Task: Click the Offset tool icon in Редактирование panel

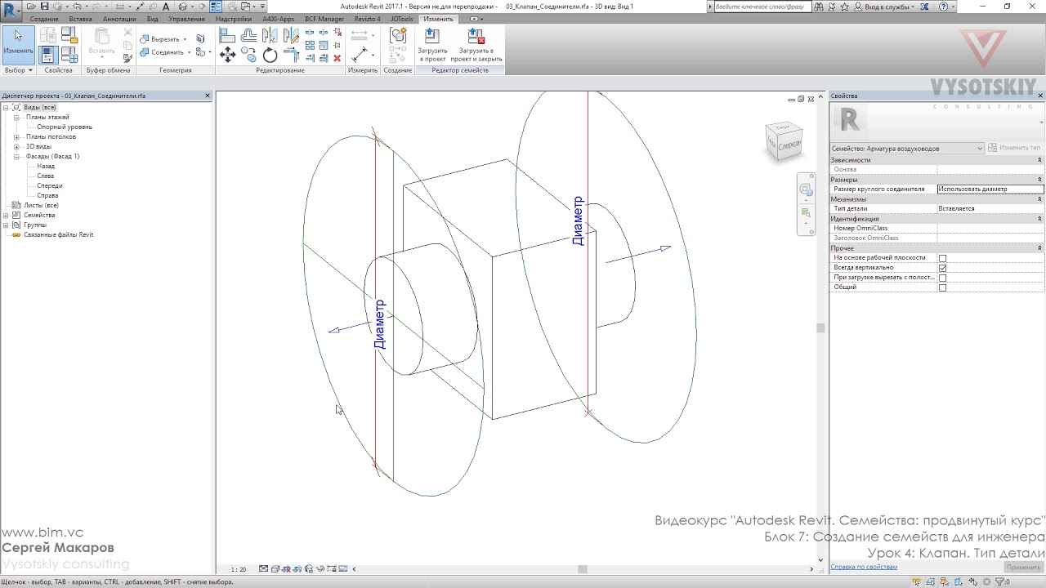Action: coord(249,36)
